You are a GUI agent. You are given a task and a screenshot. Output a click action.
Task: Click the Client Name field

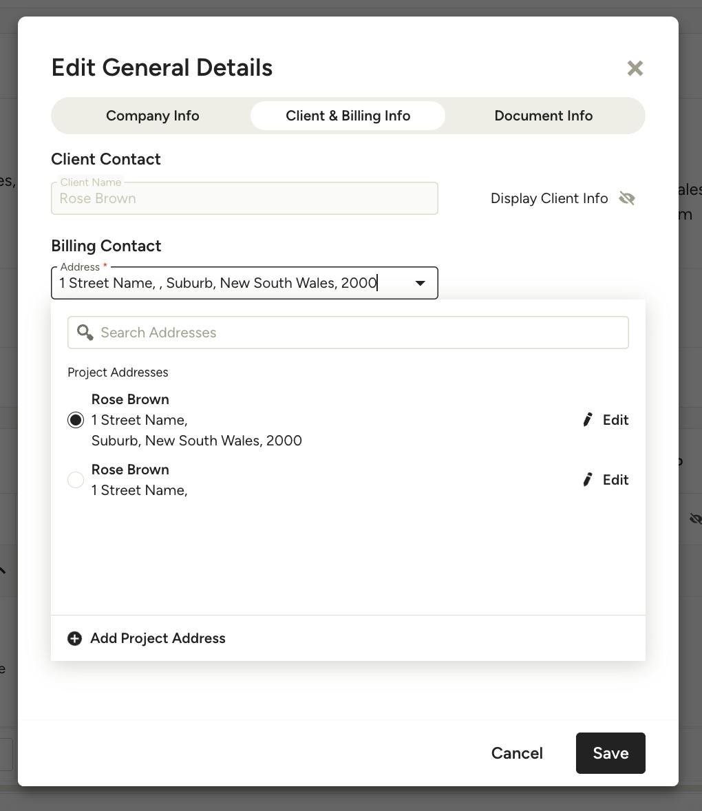pyautogui.click(x=244, y=198)
